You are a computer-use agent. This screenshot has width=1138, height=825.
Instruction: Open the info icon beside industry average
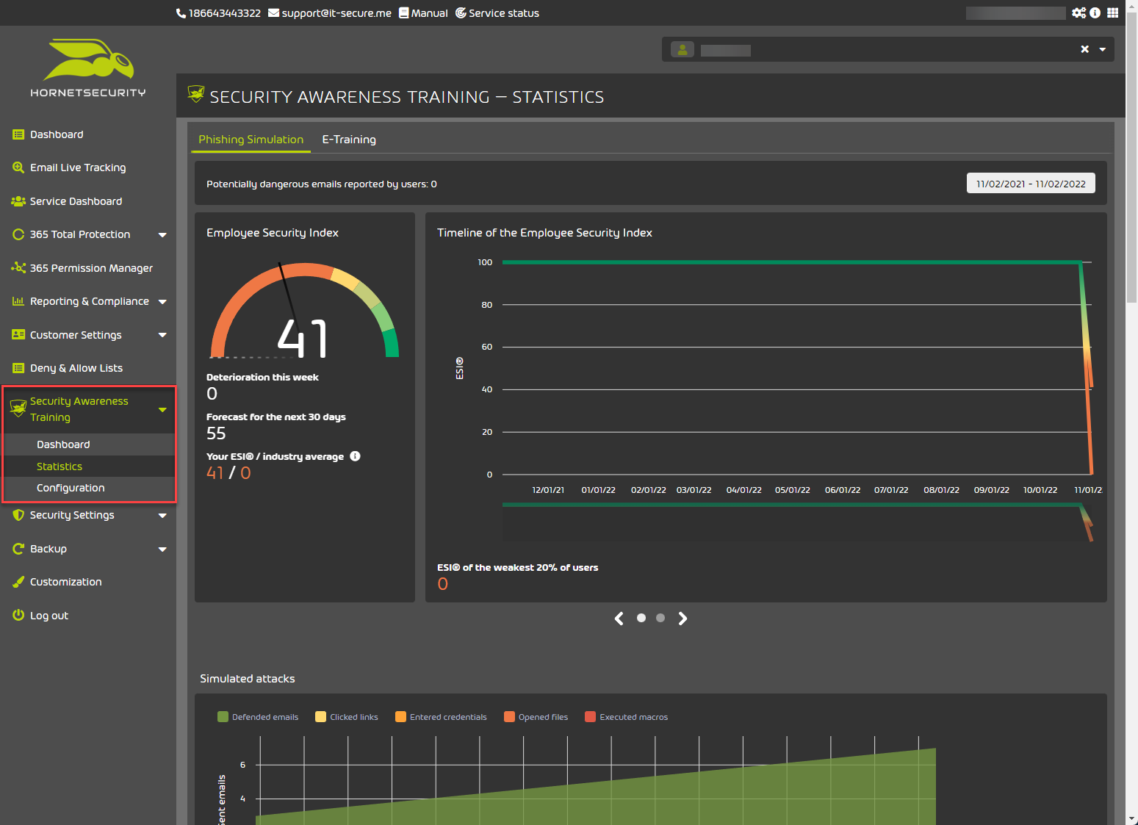coord(355,456)
